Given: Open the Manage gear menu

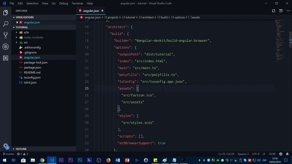Looking at the screenshot, I should pyautogui.click(x=5, y=146).
